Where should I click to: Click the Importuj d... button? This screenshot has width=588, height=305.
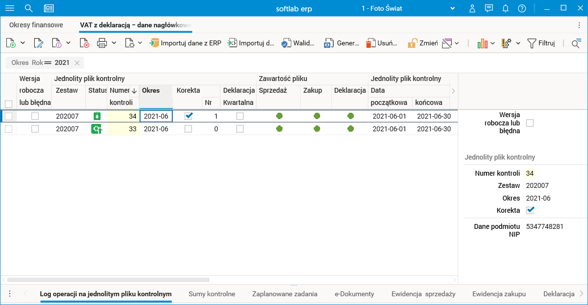251,43
